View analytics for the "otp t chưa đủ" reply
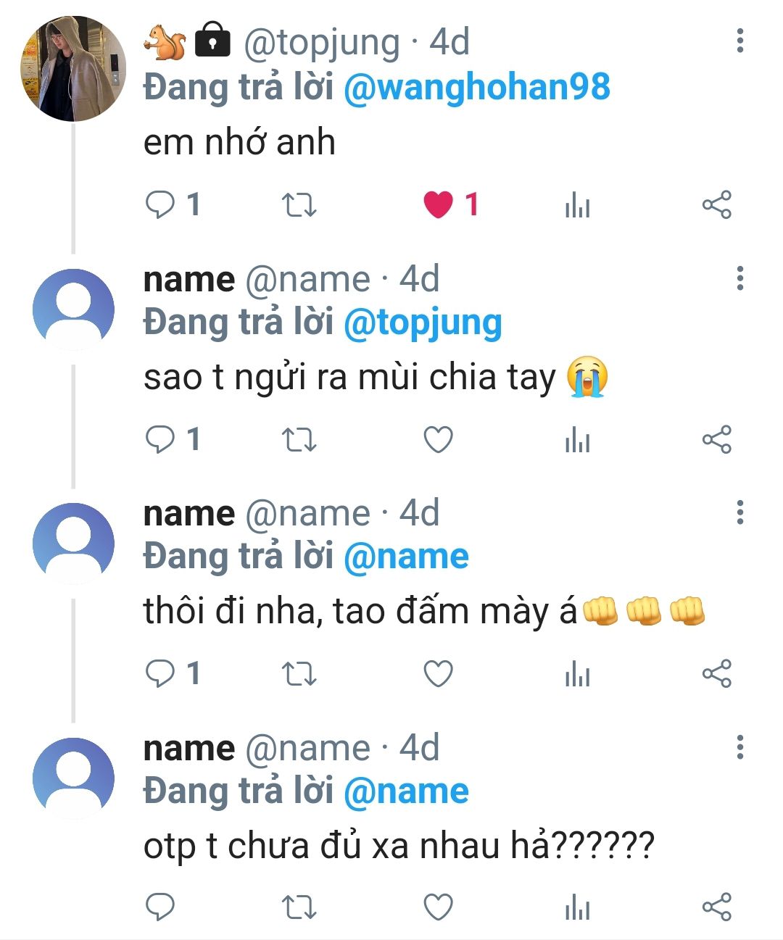This screenshot has height=940, width=783. pos(577,908)
